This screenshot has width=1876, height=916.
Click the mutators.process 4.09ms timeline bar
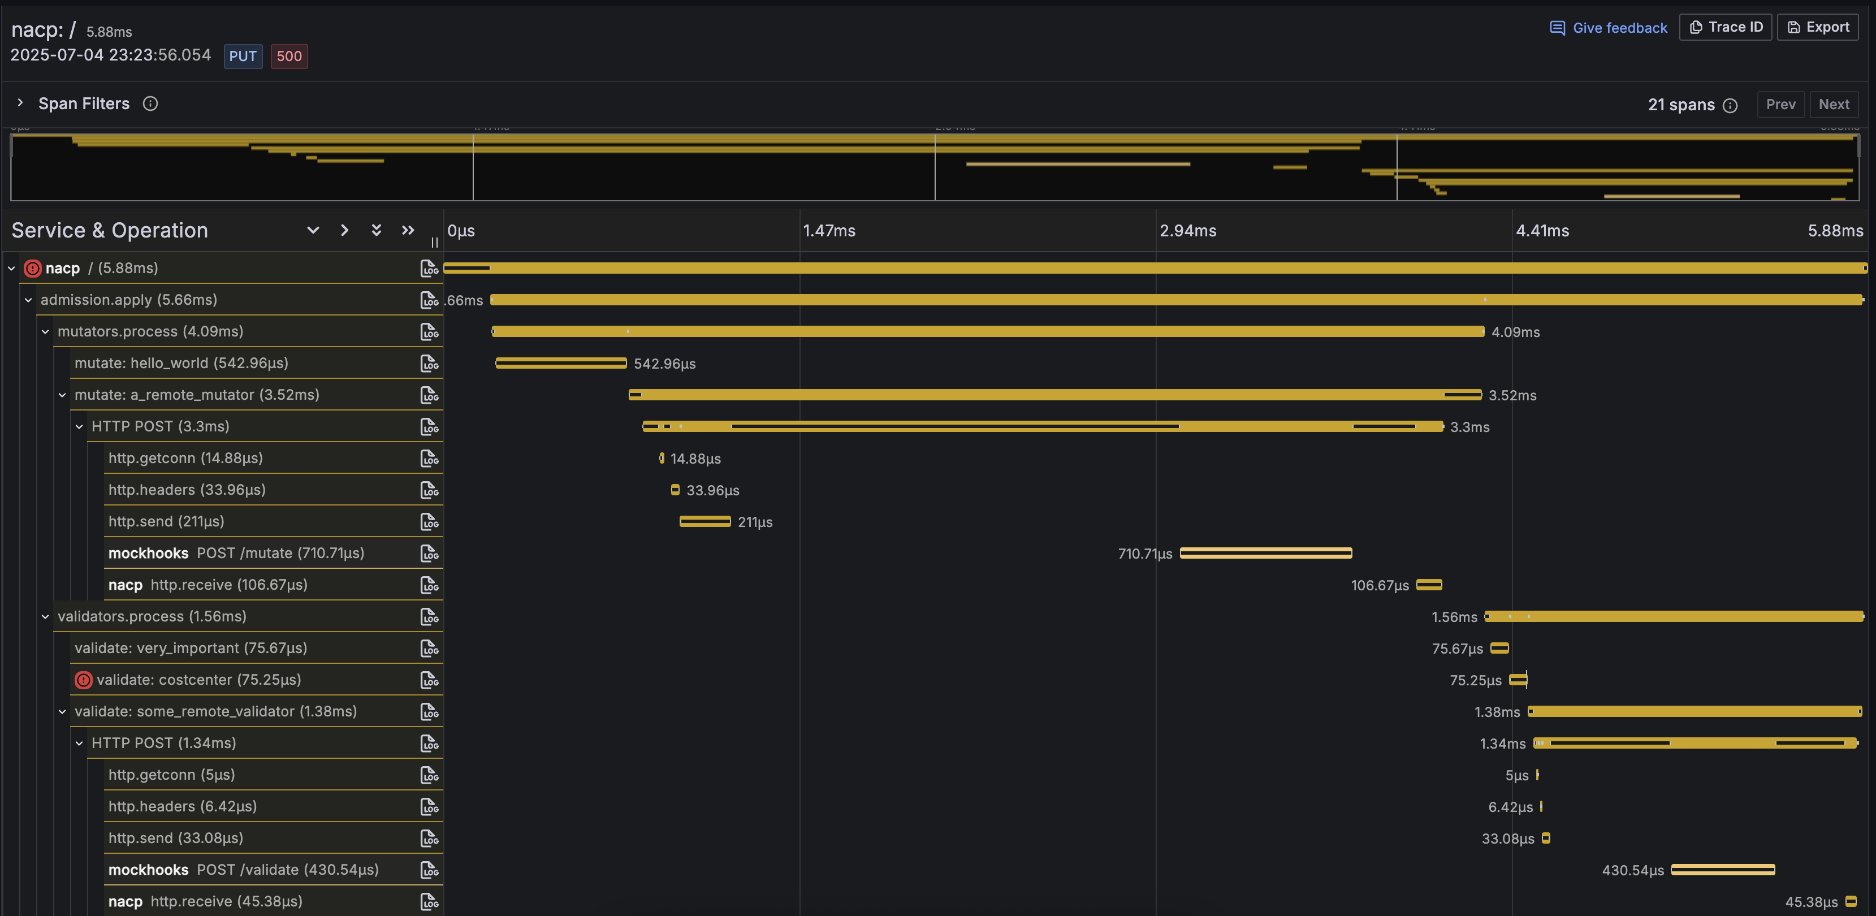[988, 331]
